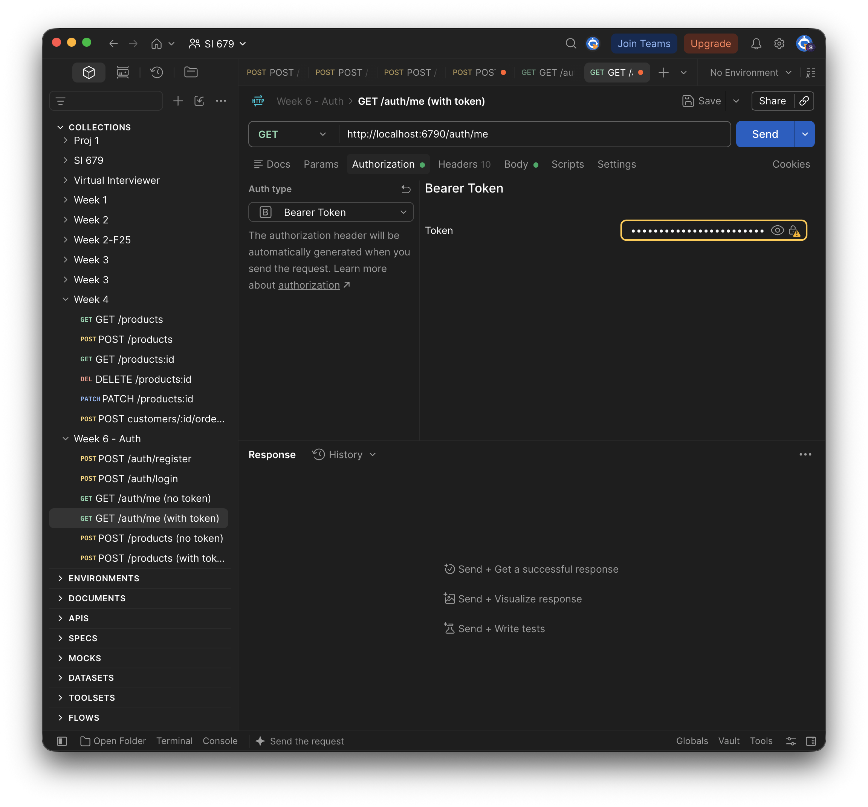Switch to the Scripts tab

point(568,164)
